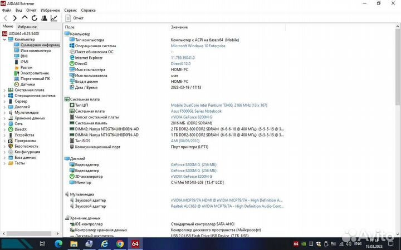Open the Mobile DualCore Intel Pentium T3400 link
The height and width of the screenshot is (250, 401).
[219, 105]
